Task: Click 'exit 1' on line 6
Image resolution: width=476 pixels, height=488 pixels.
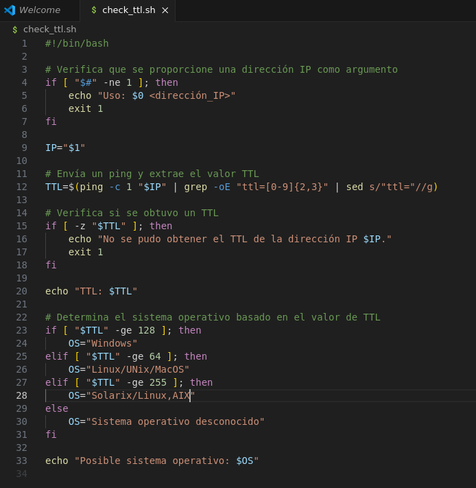Action: click(86, 108)
